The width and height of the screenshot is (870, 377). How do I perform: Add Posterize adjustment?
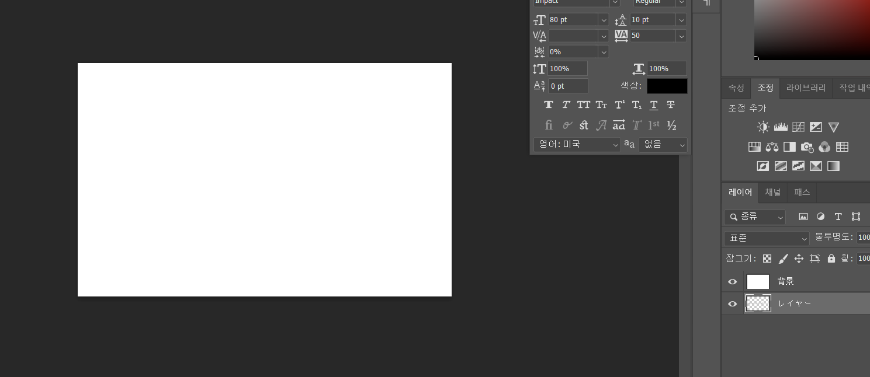click(781, 166)
